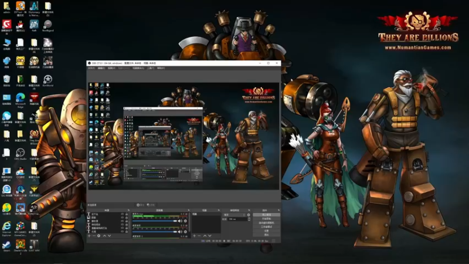Mute second audio mixer channel speaker icon
The height and width of the screenshot is (264, 469).
(180, 232)
